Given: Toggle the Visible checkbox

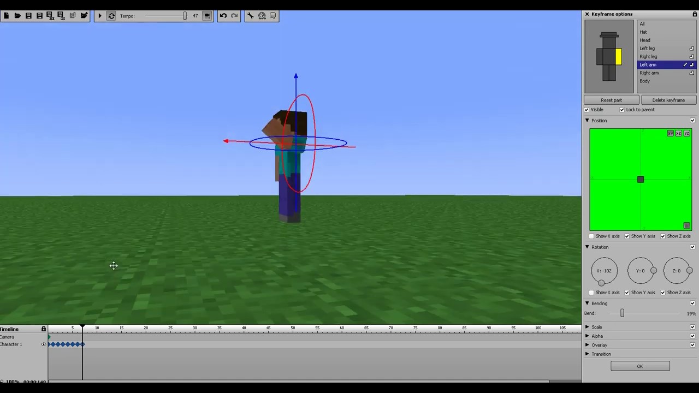Looking at the screenshot, I should click(x=587, y=110).
